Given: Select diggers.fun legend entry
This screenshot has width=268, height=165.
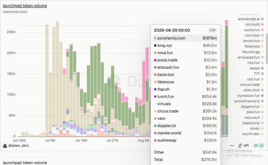Looking at the screenshot, I should point(252,106).
